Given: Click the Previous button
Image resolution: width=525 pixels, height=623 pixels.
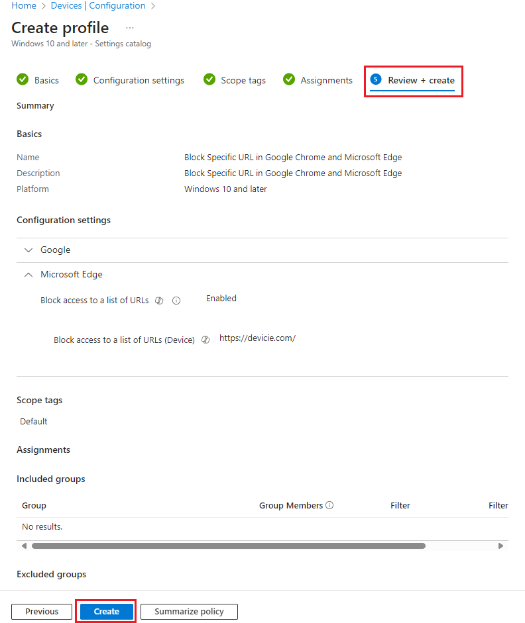Looking at the screenshot, I should (x=42, y=612).
